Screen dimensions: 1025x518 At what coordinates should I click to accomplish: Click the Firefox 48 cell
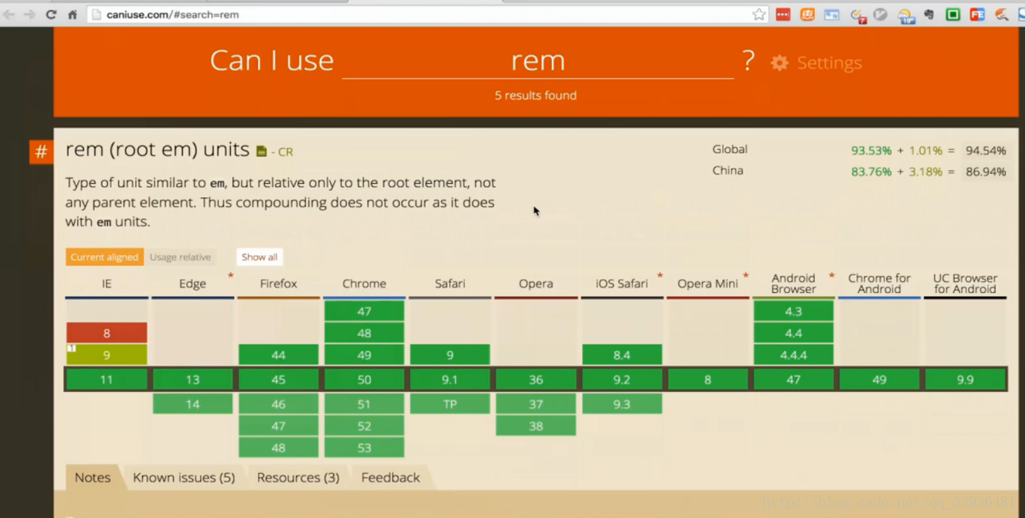(x=278, y=448)
